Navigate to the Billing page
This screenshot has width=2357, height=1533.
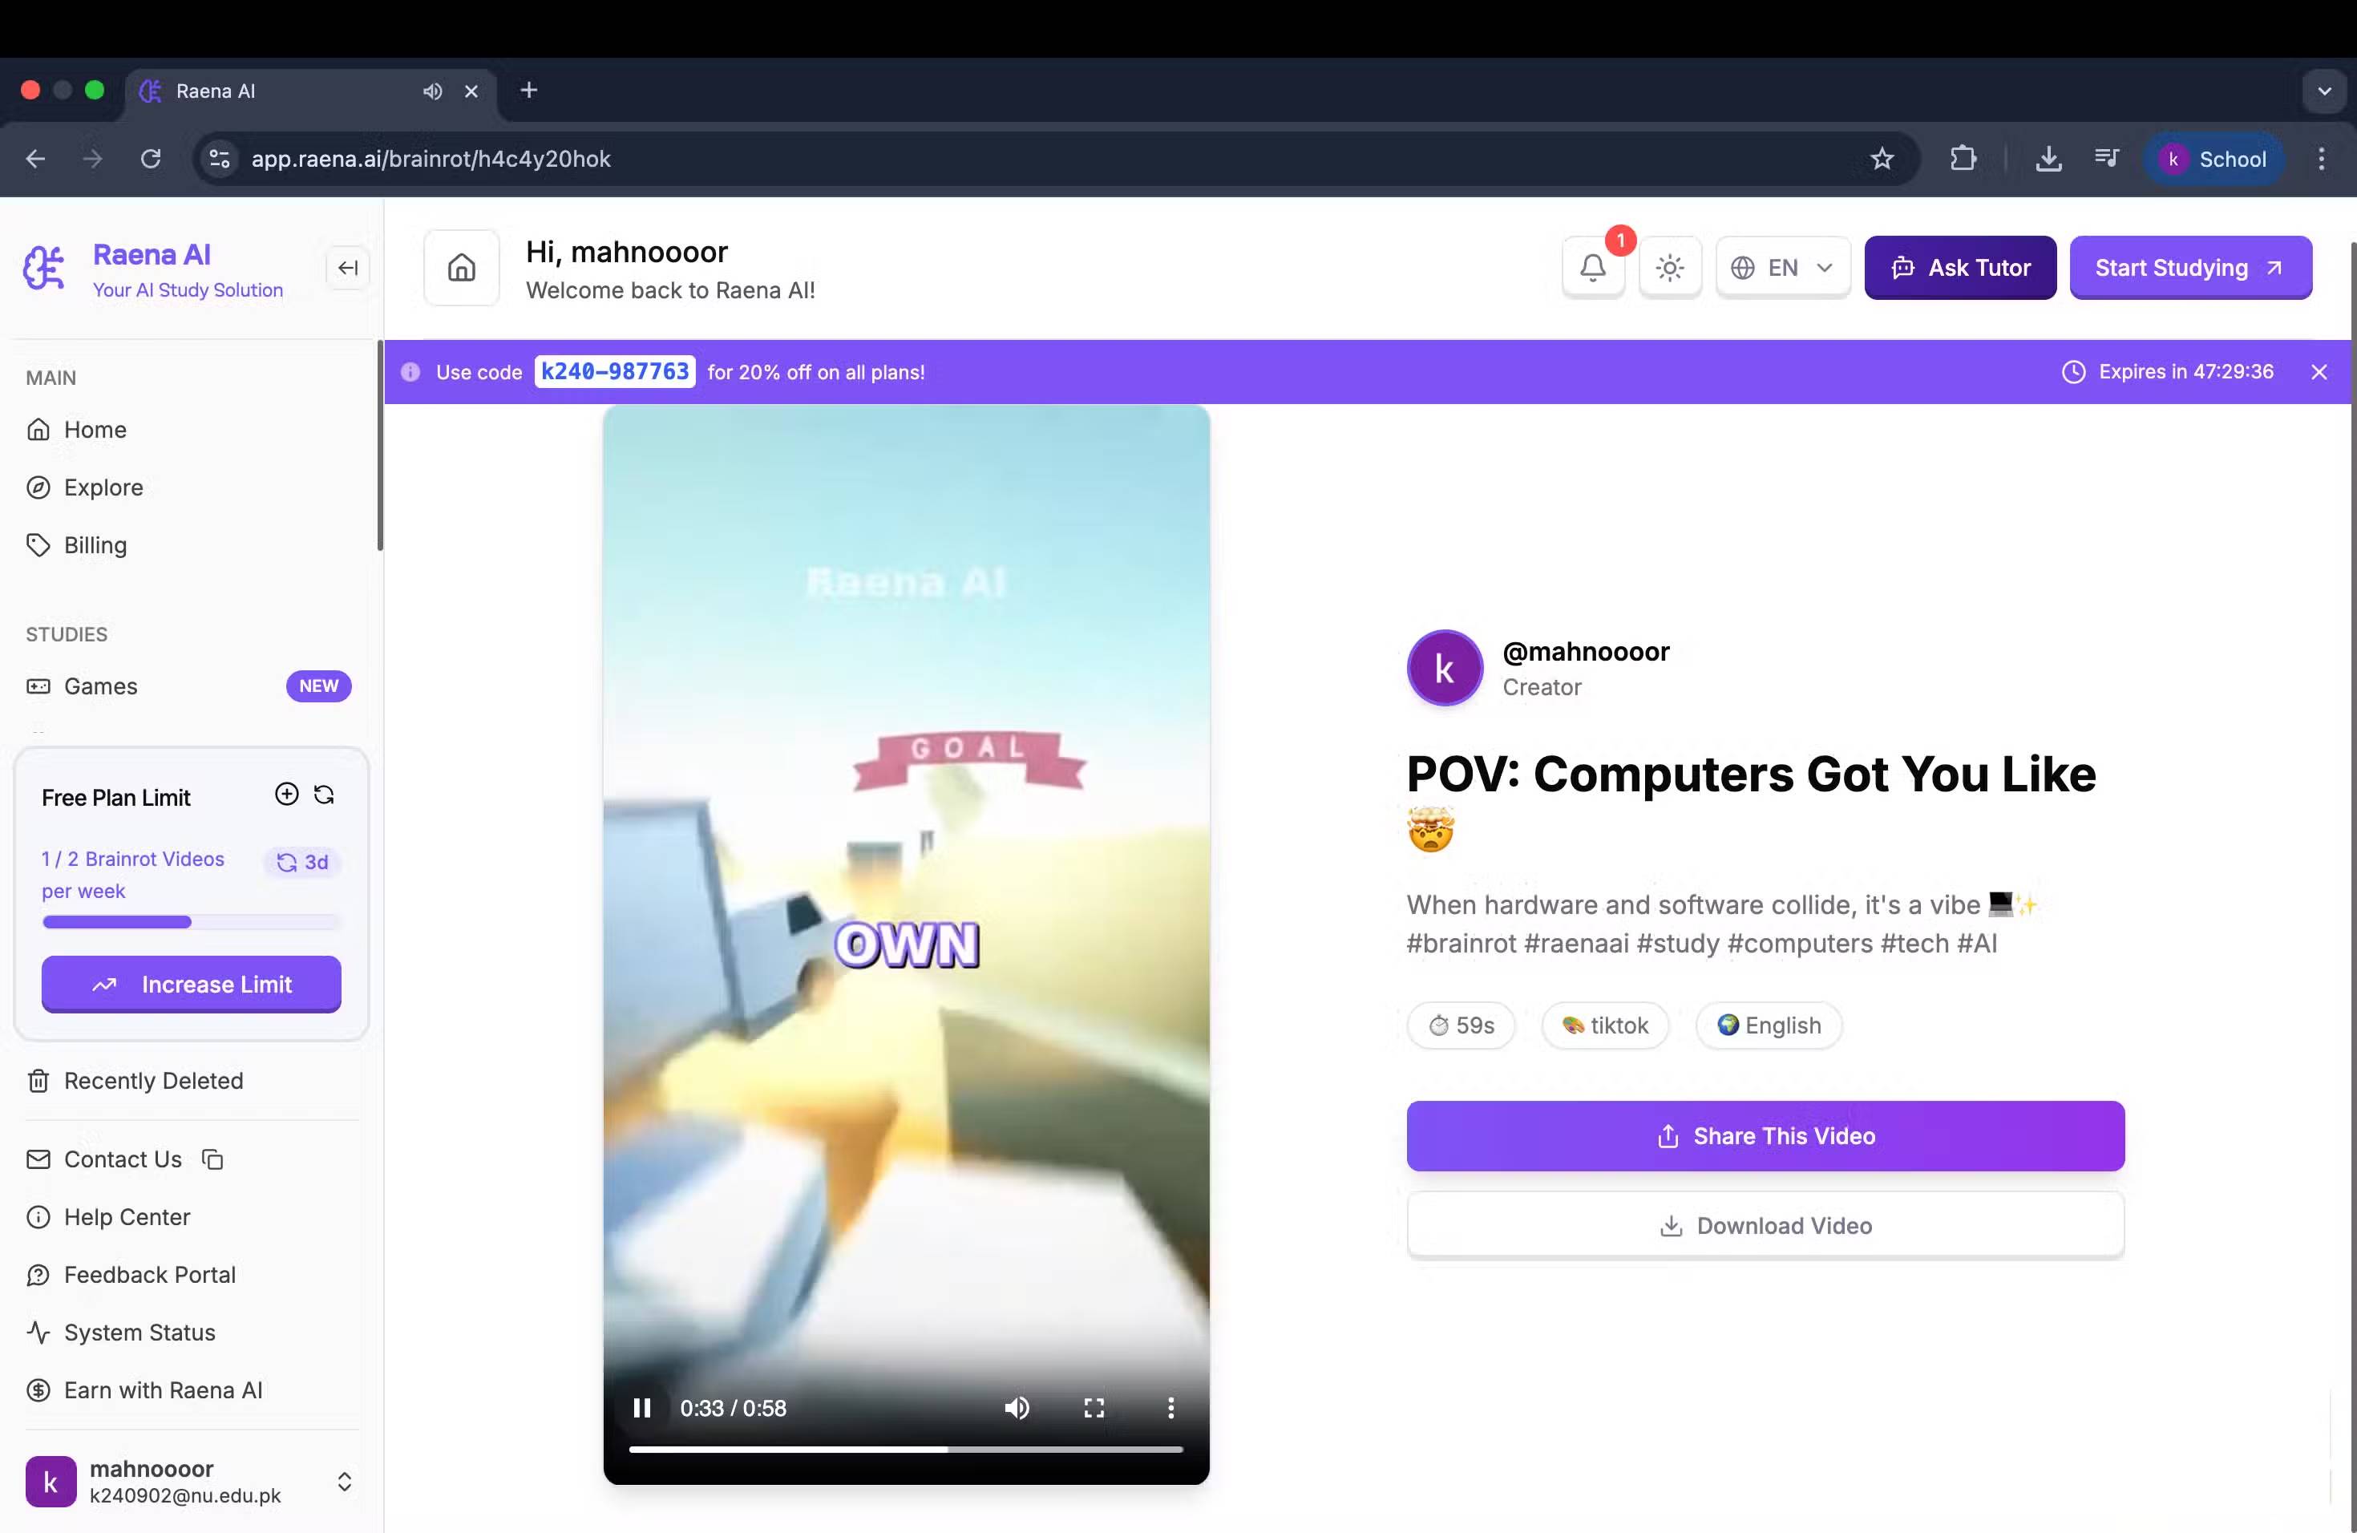(x=95, y=544)
